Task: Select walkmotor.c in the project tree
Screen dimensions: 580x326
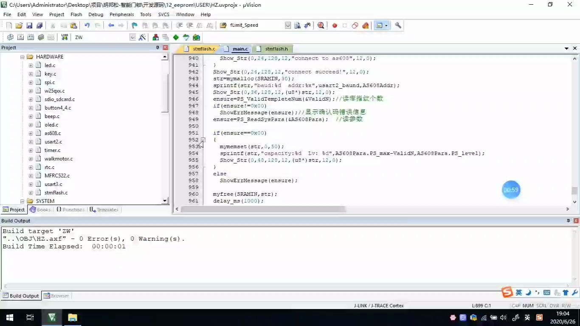Action: [59, 159]
